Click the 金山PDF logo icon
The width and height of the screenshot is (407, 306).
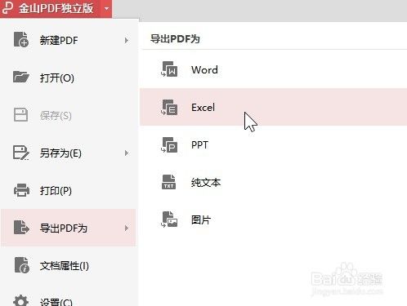[7, 8]
